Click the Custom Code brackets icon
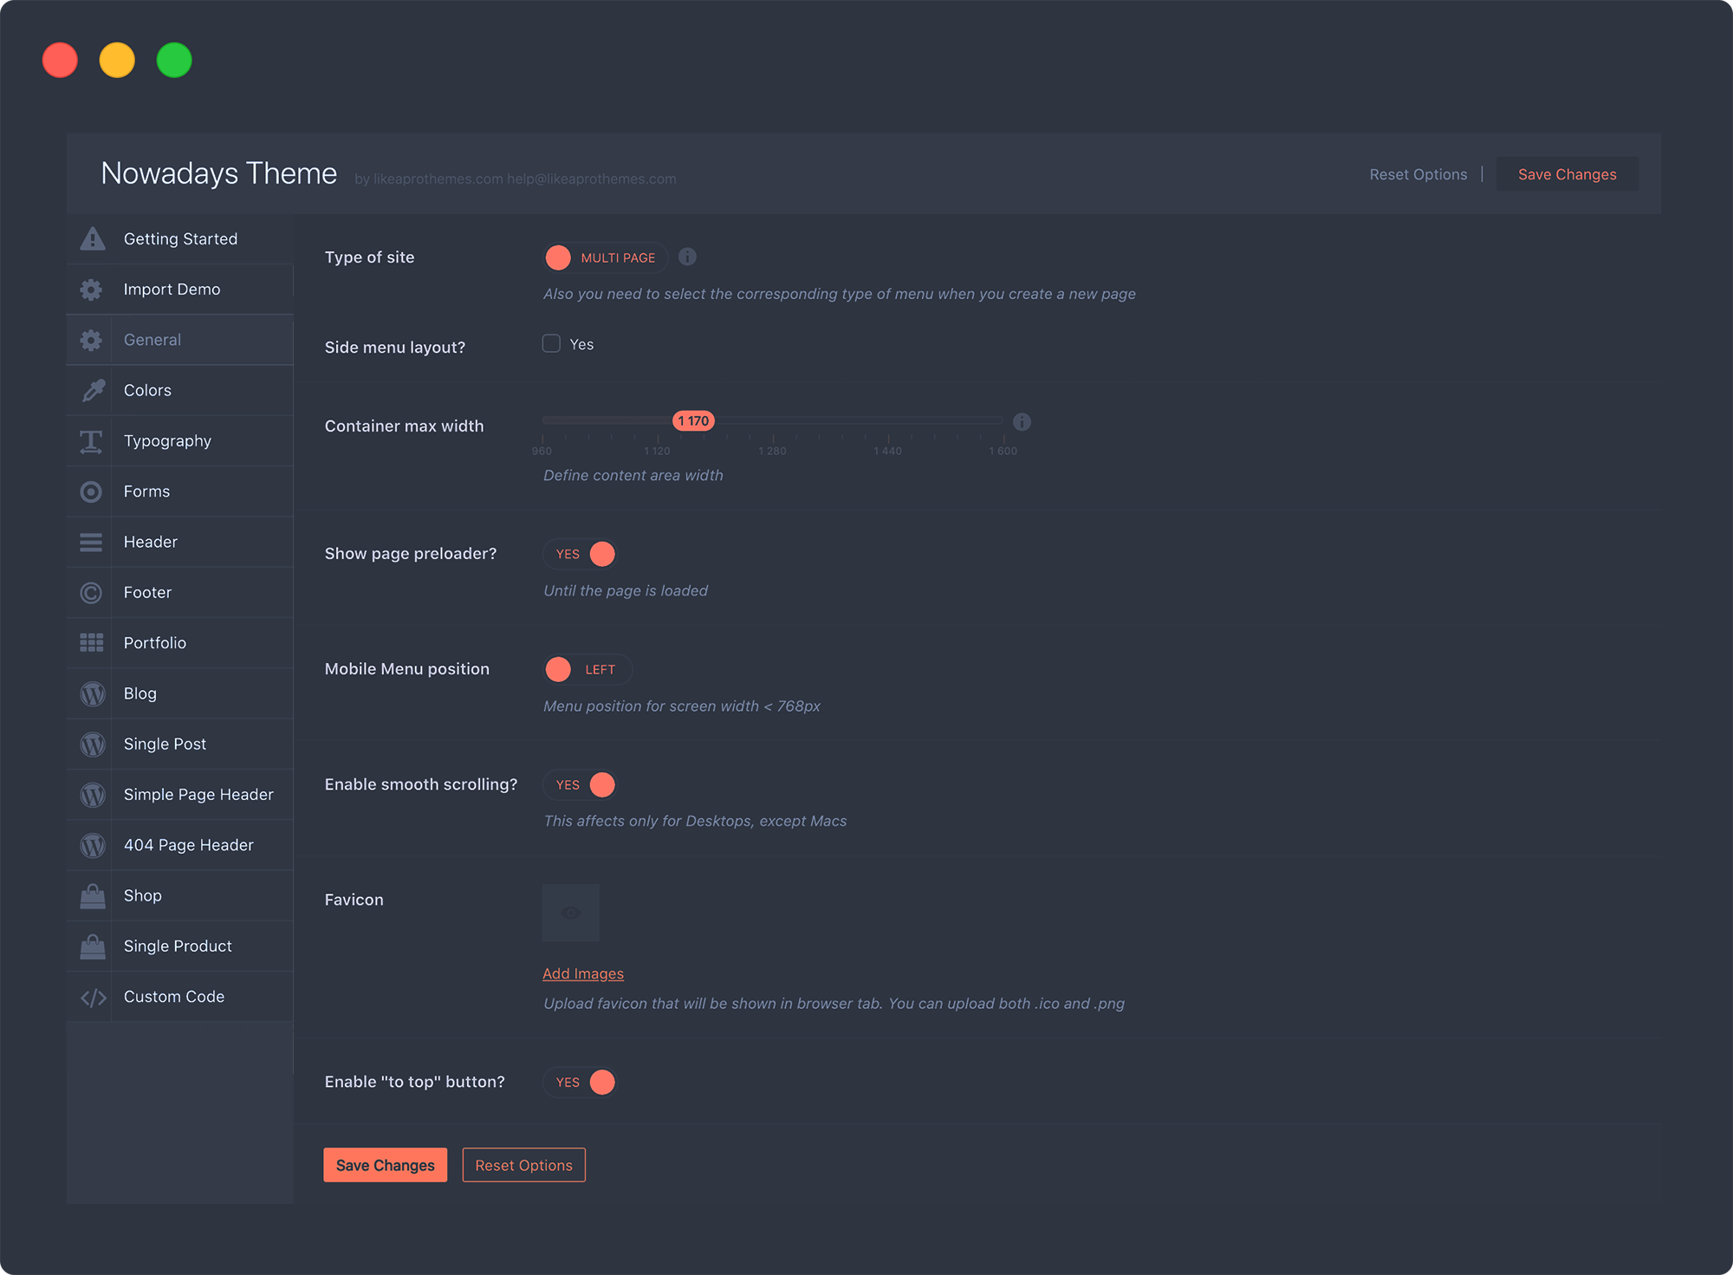The height and width of the screenshot is (1275, 1733). pyautogui.click(x=93, y=998)
